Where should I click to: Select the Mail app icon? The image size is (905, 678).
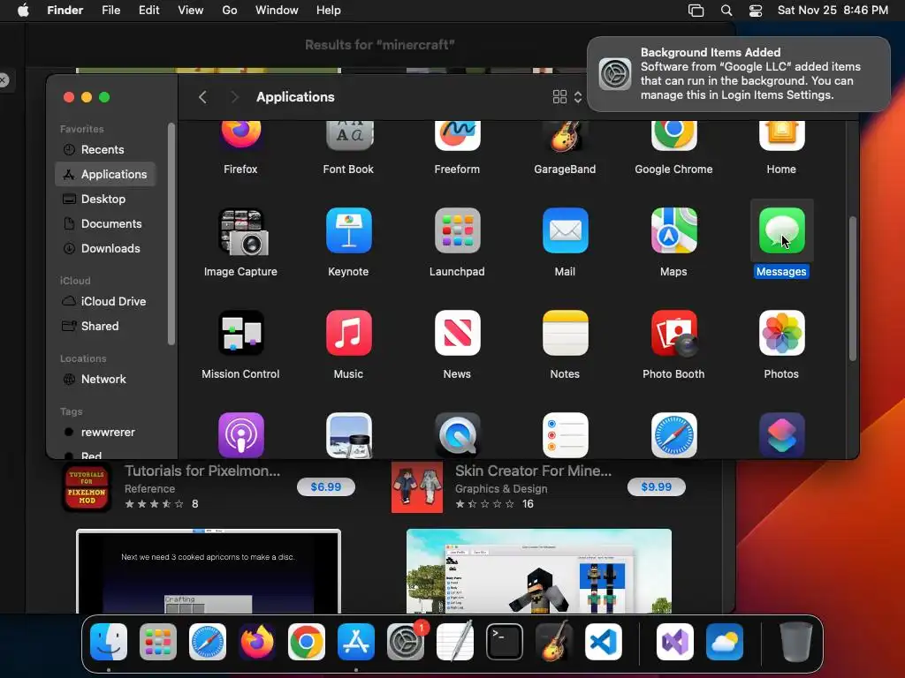[x=565, y=230]
